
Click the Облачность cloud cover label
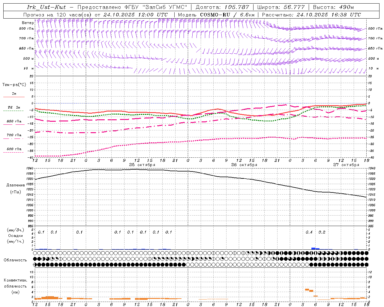[x=15, y=260]
